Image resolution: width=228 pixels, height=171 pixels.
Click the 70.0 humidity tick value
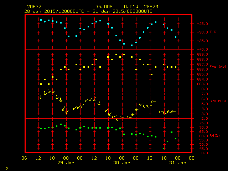203,128
